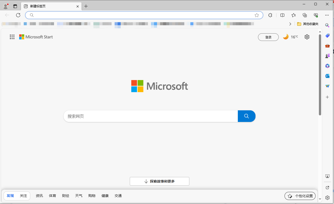Screen dimensions: 334x204
Task: Open the sidebar Outlook icon
Action: click(327, 76)
